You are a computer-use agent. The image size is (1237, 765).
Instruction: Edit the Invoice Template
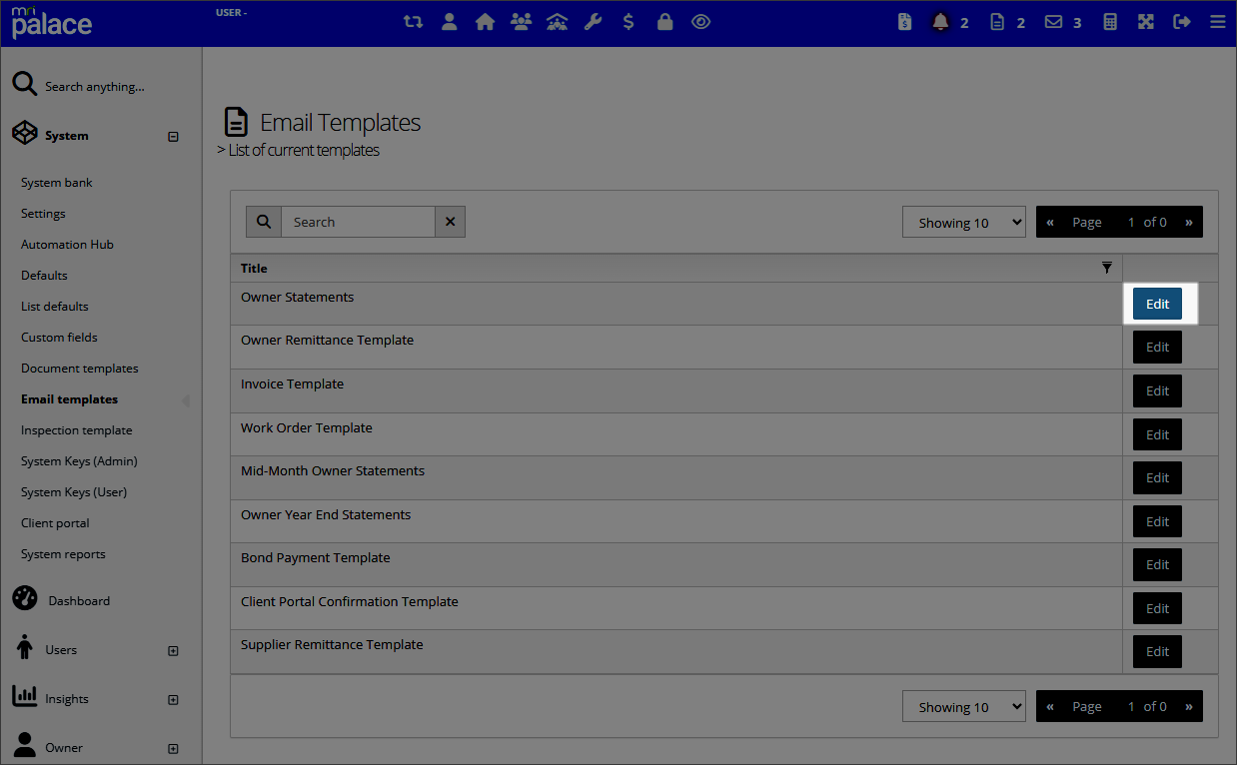(x=1157, y=390)
